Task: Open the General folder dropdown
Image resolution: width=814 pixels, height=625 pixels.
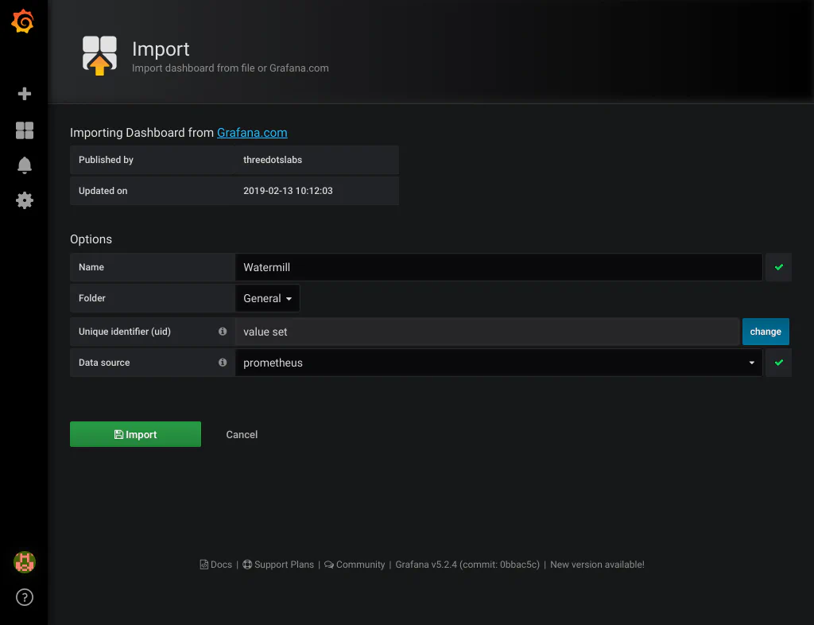Action: (267, 298)
